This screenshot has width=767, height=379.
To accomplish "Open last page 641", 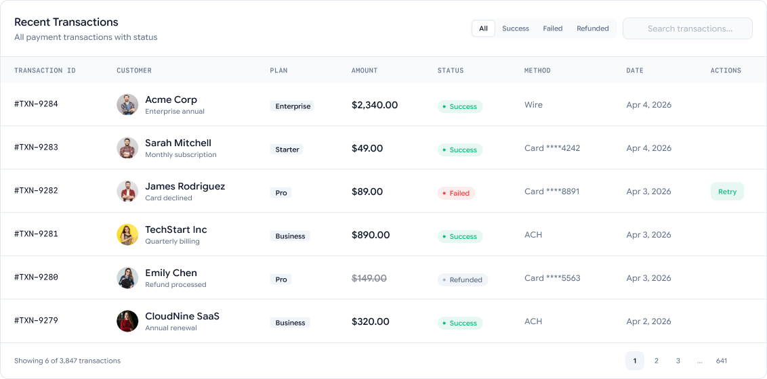I will tap(722, 361).
